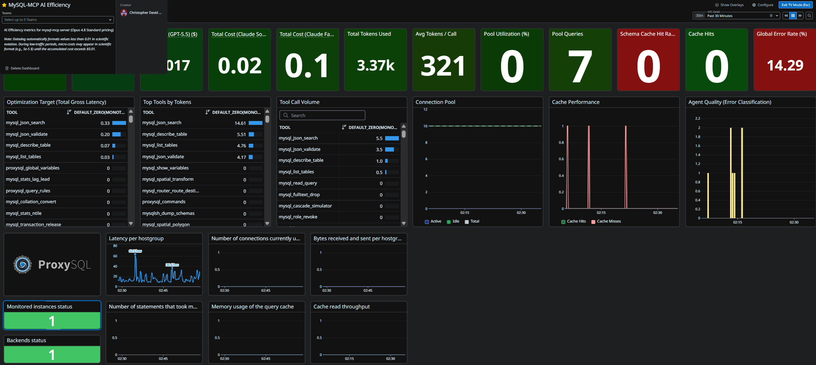The width and height of the screenshot is (816, 365).
Task: Sort Tool Call Volume by the DEFAULT_ZERO column
Action: 373,127
